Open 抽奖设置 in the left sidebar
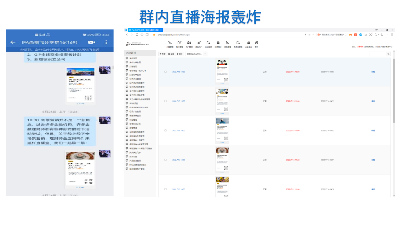Viewport: 406px width, 228px height. point(133,157)
